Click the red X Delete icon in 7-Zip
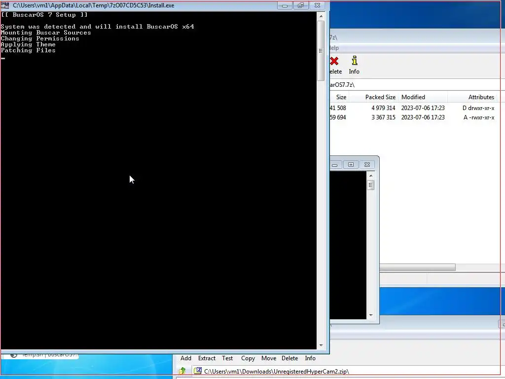Screen dimensions: 505x379 tap(334, 61)
